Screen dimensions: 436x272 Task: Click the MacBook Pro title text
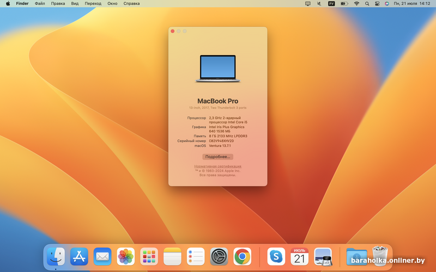(x=217, y=101)
